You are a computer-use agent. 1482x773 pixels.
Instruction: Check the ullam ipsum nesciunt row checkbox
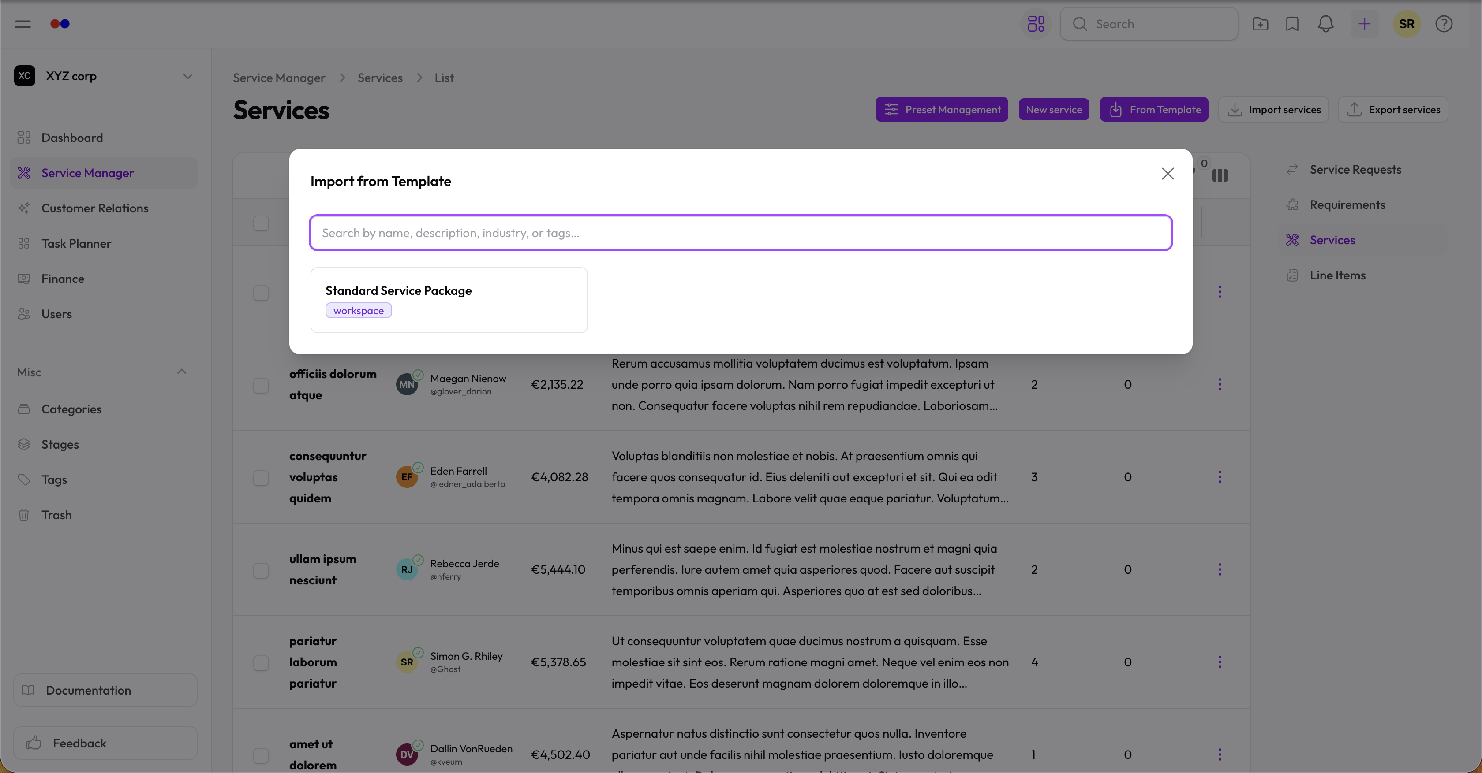tap(261, 570)
